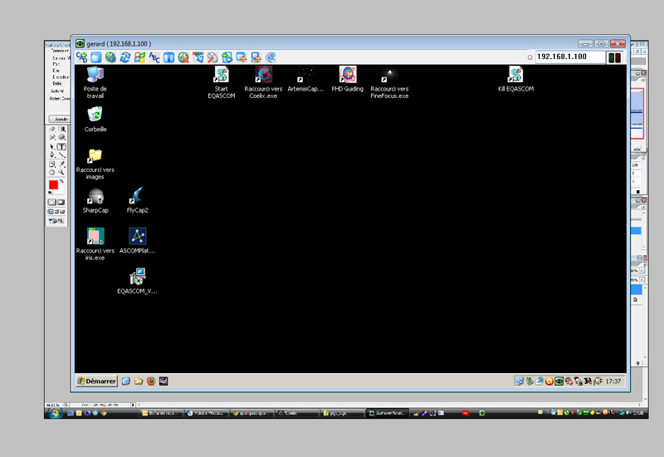
Task: Send Start menu key via Windows-flag icon
Action: coord(140,57)
